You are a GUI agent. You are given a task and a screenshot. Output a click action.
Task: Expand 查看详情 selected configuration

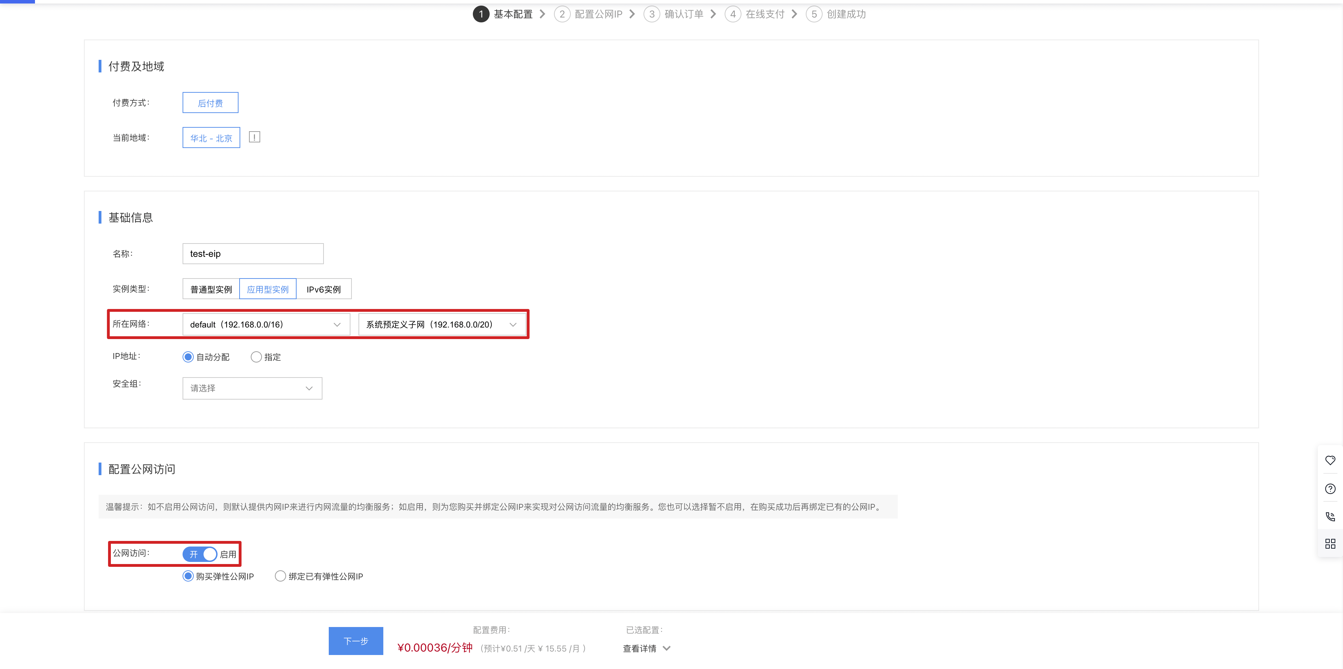point(646,648)
